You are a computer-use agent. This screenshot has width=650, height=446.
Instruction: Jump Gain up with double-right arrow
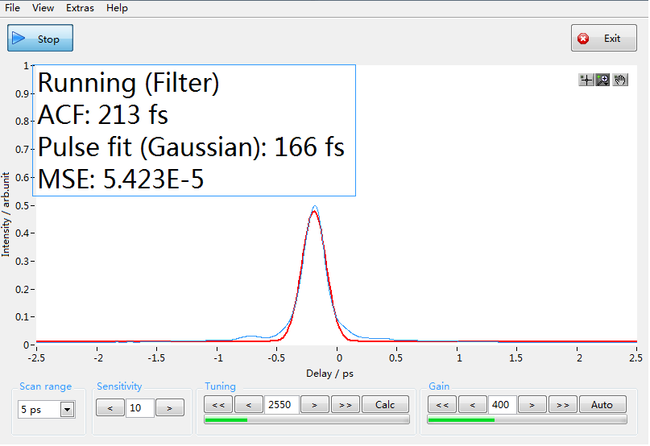(x=563, y=405)
